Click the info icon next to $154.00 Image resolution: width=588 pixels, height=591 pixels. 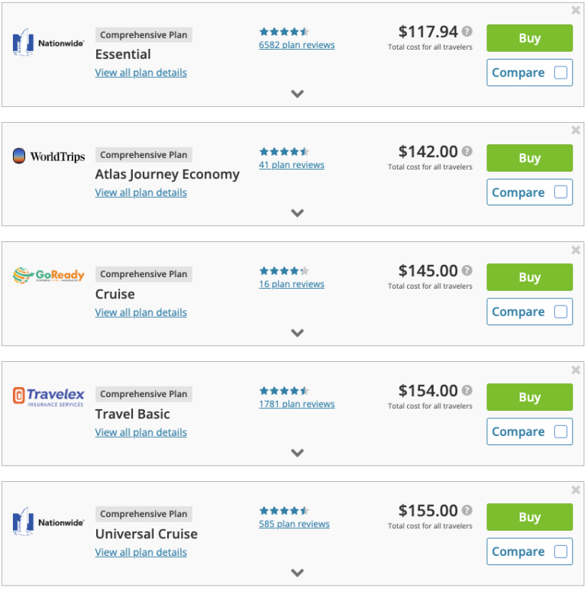coord(467,391)
